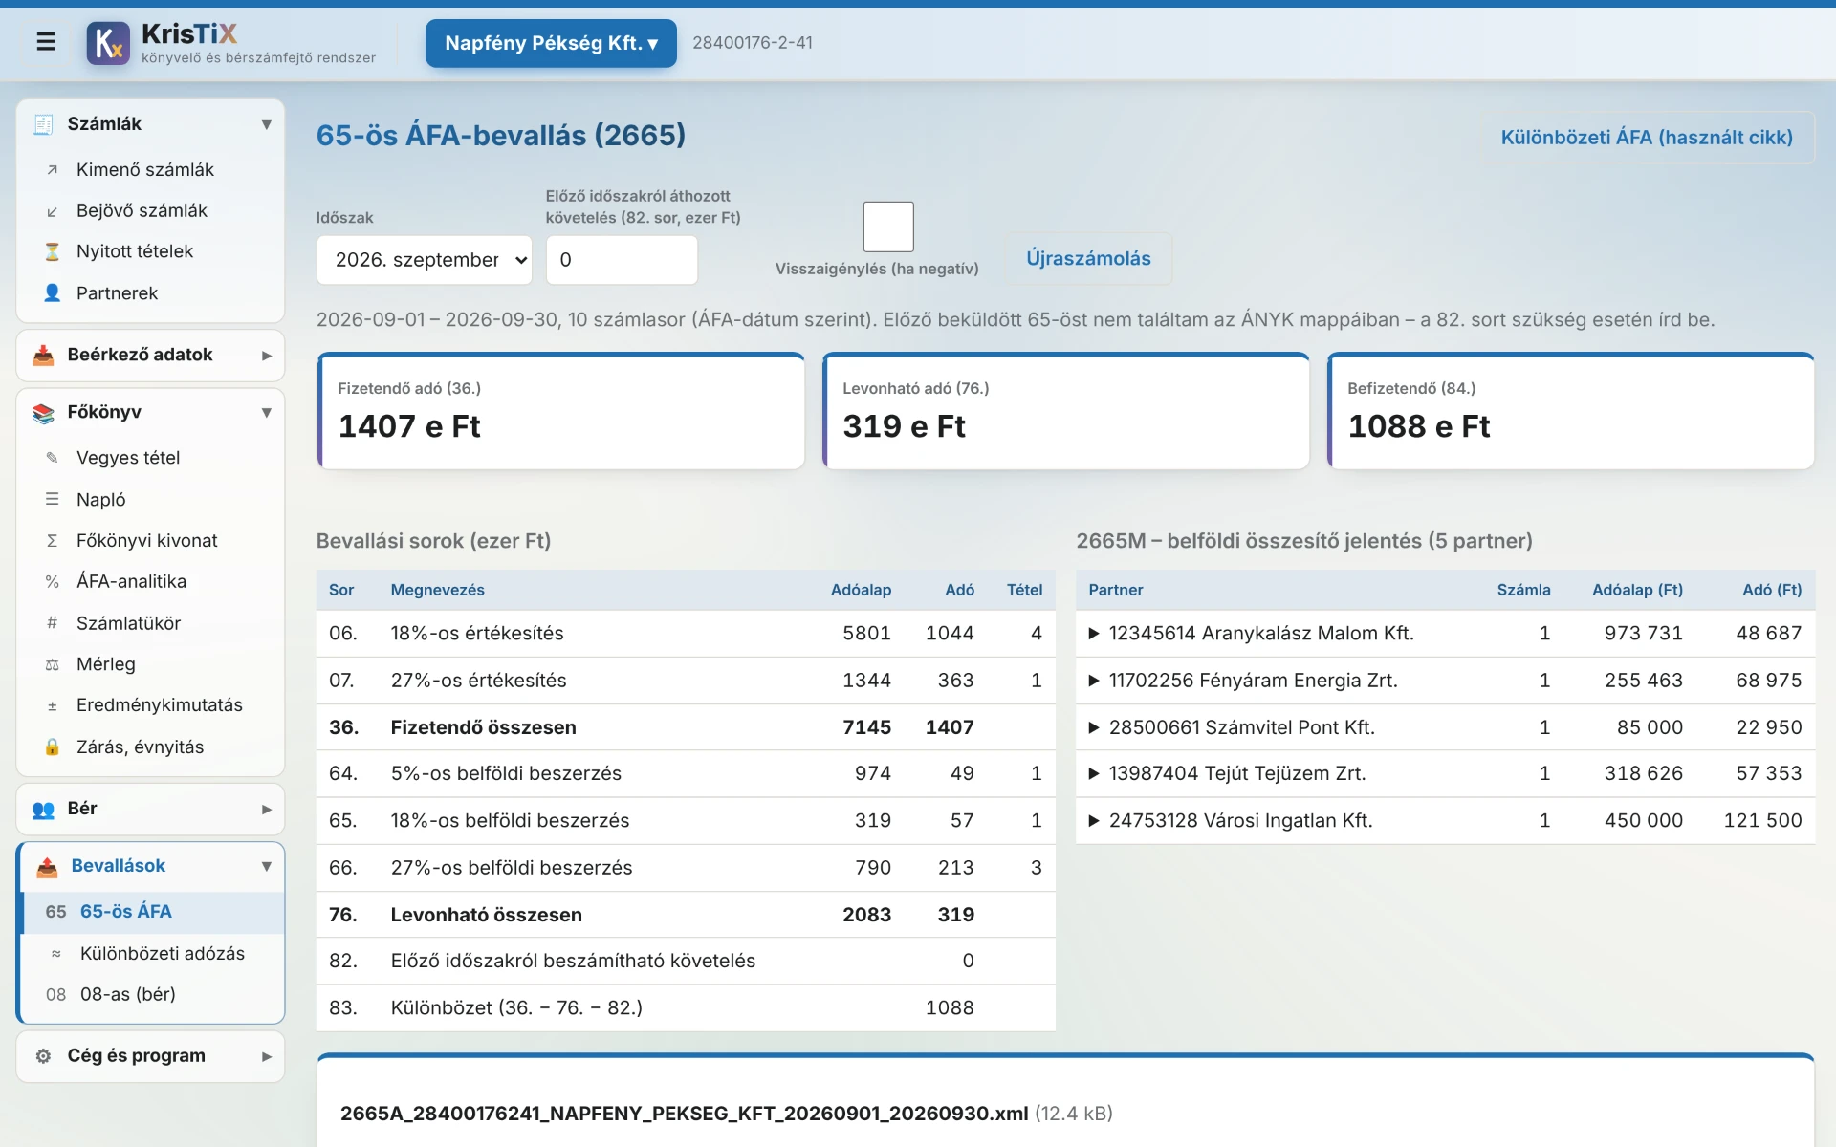Click the Főkönyv books icon

pyautogui.click(x=43, y=413)
